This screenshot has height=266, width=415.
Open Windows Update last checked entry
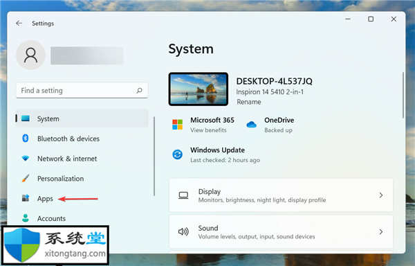click(225, 160)
